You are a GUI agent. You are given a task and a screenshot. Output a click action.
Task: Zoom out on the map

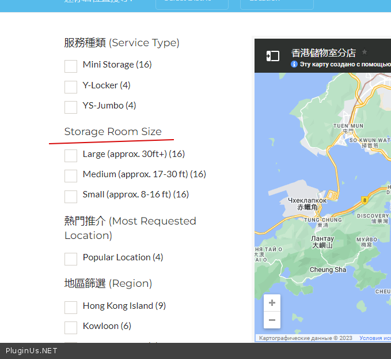(x=272, y=320)
